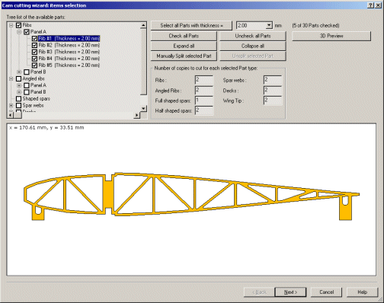Select the Angled ribs tree item
This screenshot has width=384, height=303.
(x=34, y=78)
